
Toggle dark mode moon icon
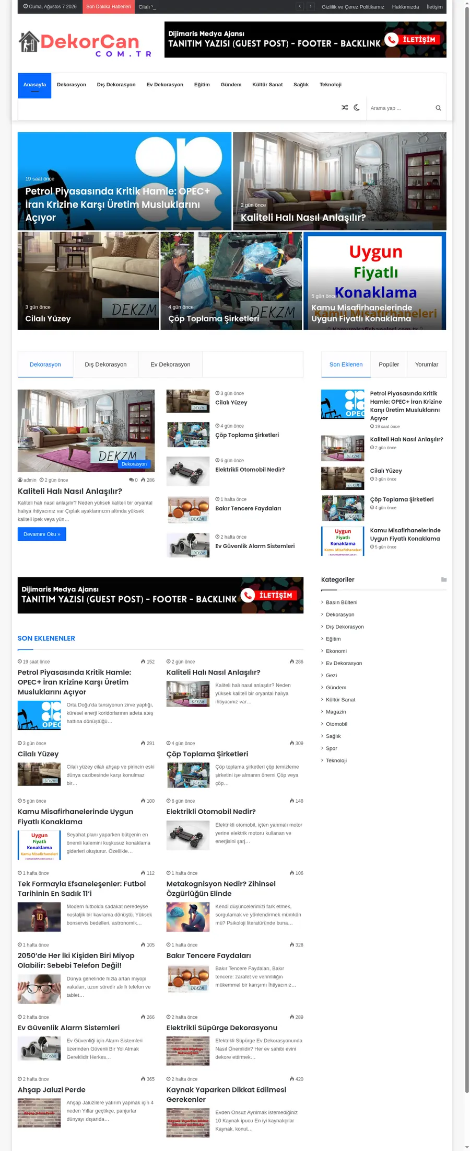pos(357,108)
